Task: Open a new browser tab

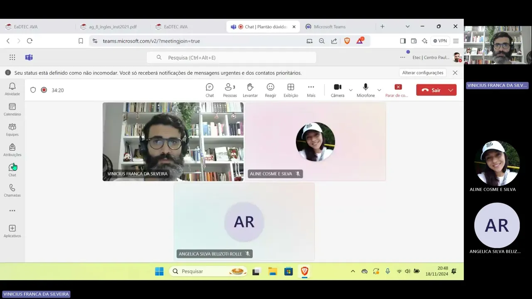Action: (382, 27)
